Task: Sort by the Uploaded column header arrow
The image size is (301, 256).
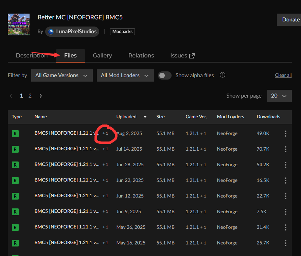Action: pyautogui.click(x=145, y=117)
